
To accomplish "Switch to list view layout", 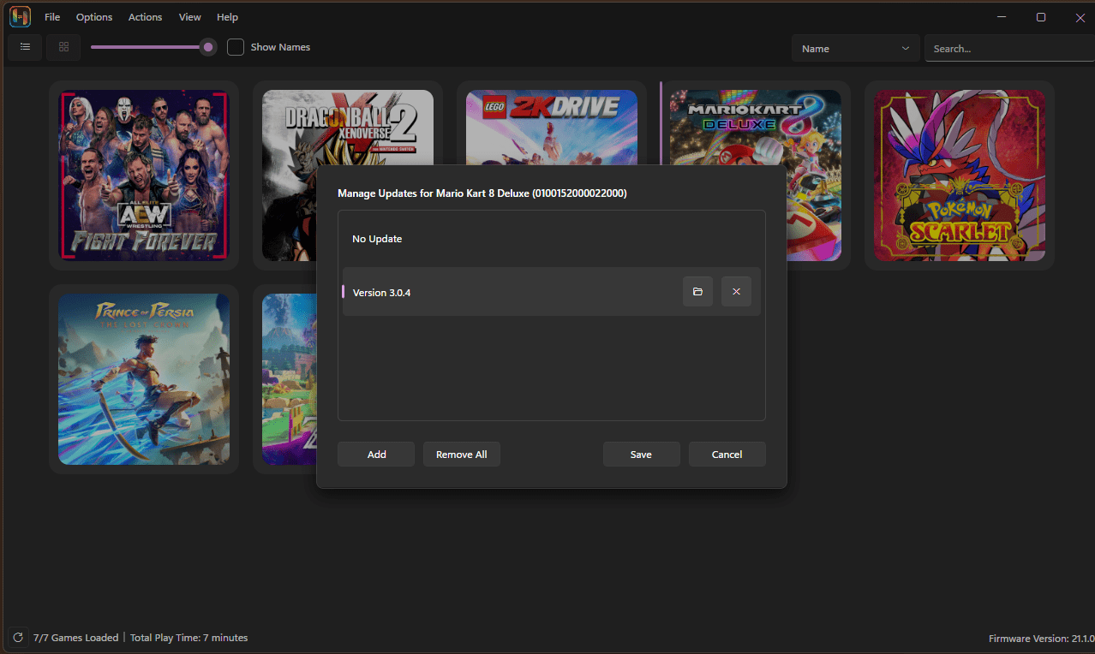I will (x=24, y=47).
